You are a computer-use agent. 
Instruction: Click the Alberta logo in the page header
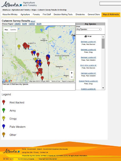pos(11,4)
